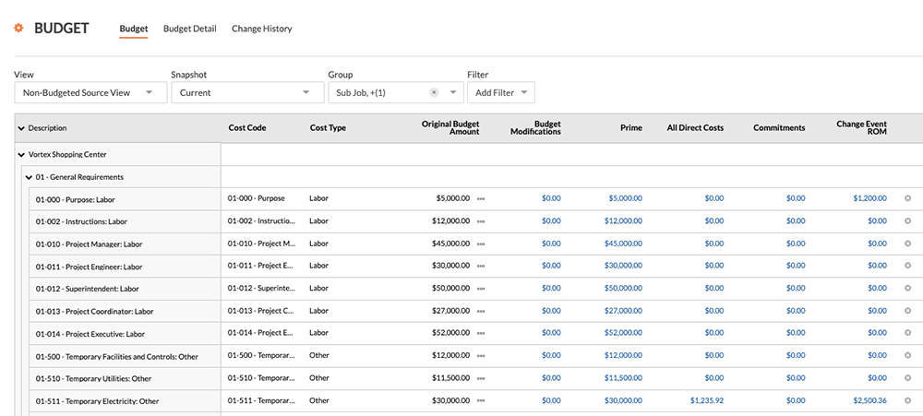Screen dimensions: 923x416
Task: Click the circle icon at end of 01-013 Project Coordinator row
Action: click(907, 310)
